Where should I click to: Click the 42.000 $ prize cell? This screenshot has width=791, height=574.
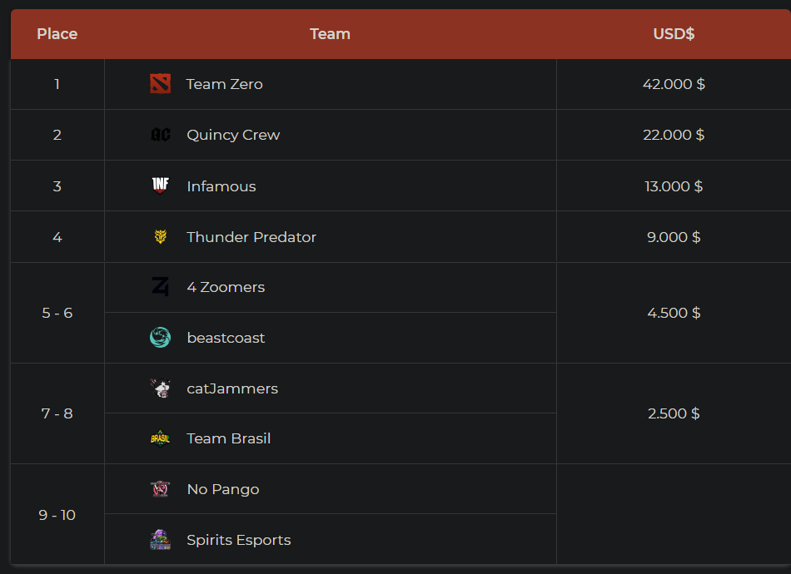click(x=674, y=84)
